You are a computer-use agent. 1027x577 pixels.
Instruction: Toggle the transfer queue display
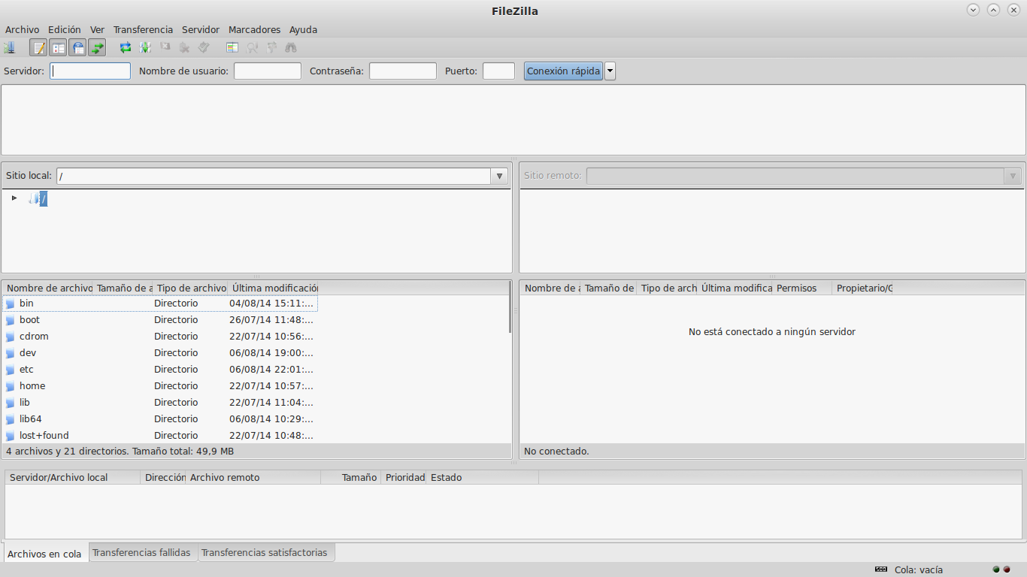pos(97,48)
